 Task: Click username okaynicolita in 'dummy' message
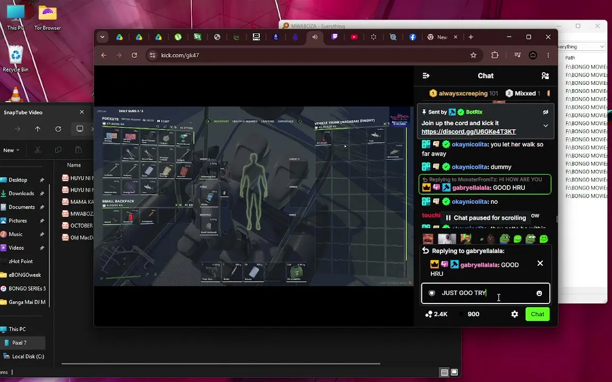click(x=470, y=167)
